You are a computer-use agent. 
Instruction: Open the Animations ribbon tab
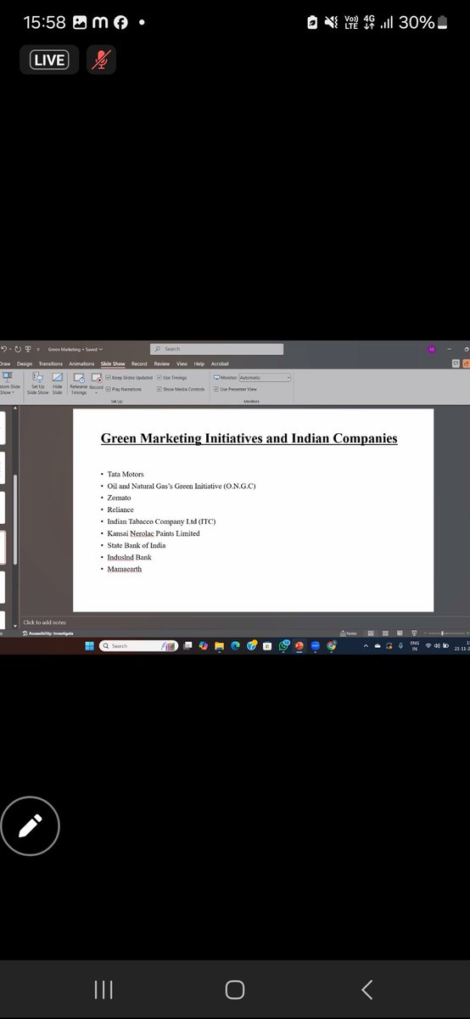(81, 363)
